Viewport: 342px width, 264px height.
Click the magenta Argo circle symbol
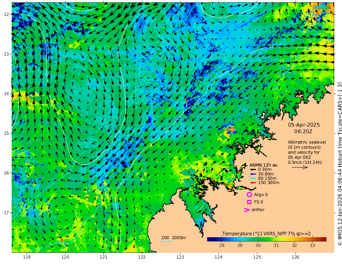click(249, 195)
